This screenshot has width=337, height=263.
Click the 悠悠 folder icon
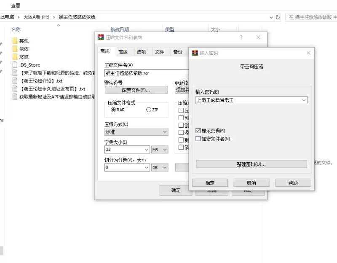15,57
